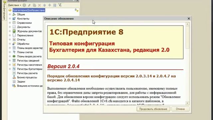Image resolution: width=213 pixels, height=120 pixels.
Task: Click the Версия 2.0.4 heading
Action: pos(63,66)
